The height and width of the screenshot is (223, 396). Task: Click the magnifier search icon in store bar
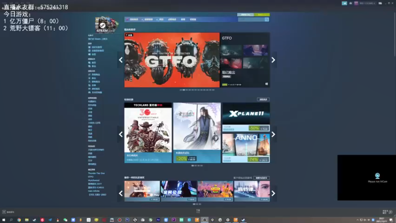coord(267,19)
